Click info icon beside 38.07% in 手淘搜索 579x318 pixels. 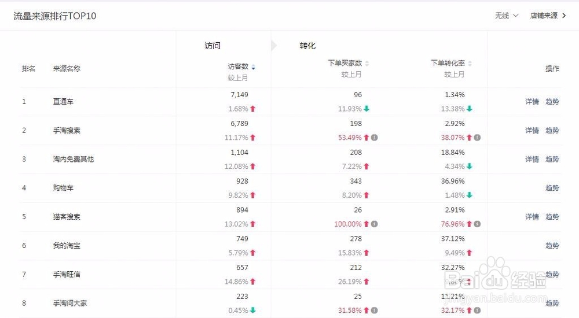(x=477, y=138)
